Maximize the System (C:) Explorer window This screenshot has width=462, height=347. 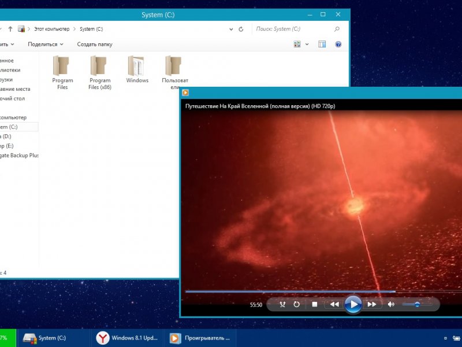tap(323, 14)
